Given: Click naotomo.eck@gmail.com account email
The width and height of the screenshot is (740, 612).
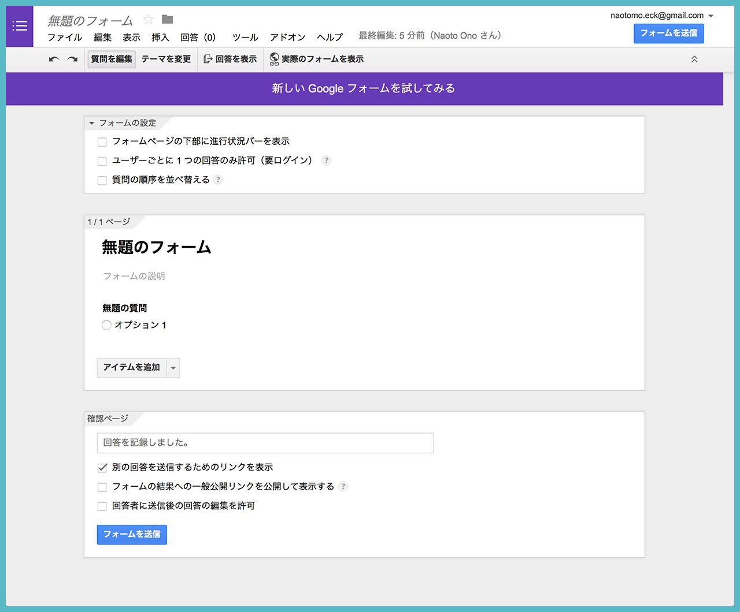Looking at the screenshot, I should pyautogui.click(x=657, y=16).
